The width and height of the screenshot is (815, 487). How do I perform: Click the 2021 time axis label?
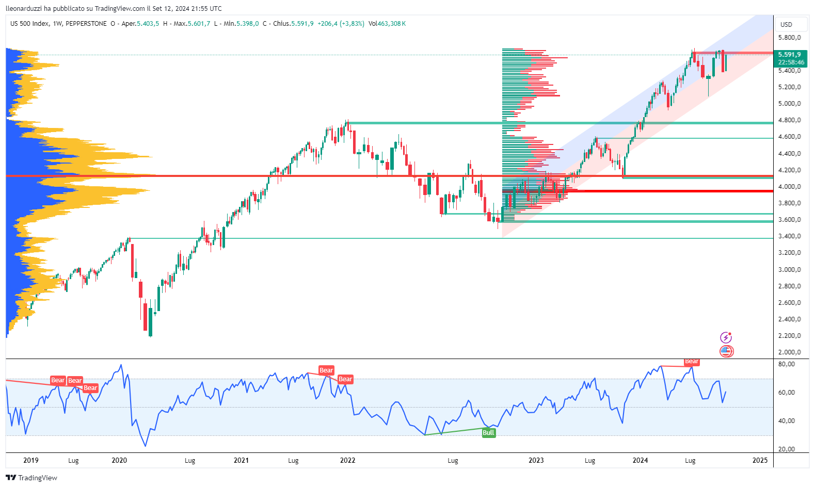tap(241, 460)
